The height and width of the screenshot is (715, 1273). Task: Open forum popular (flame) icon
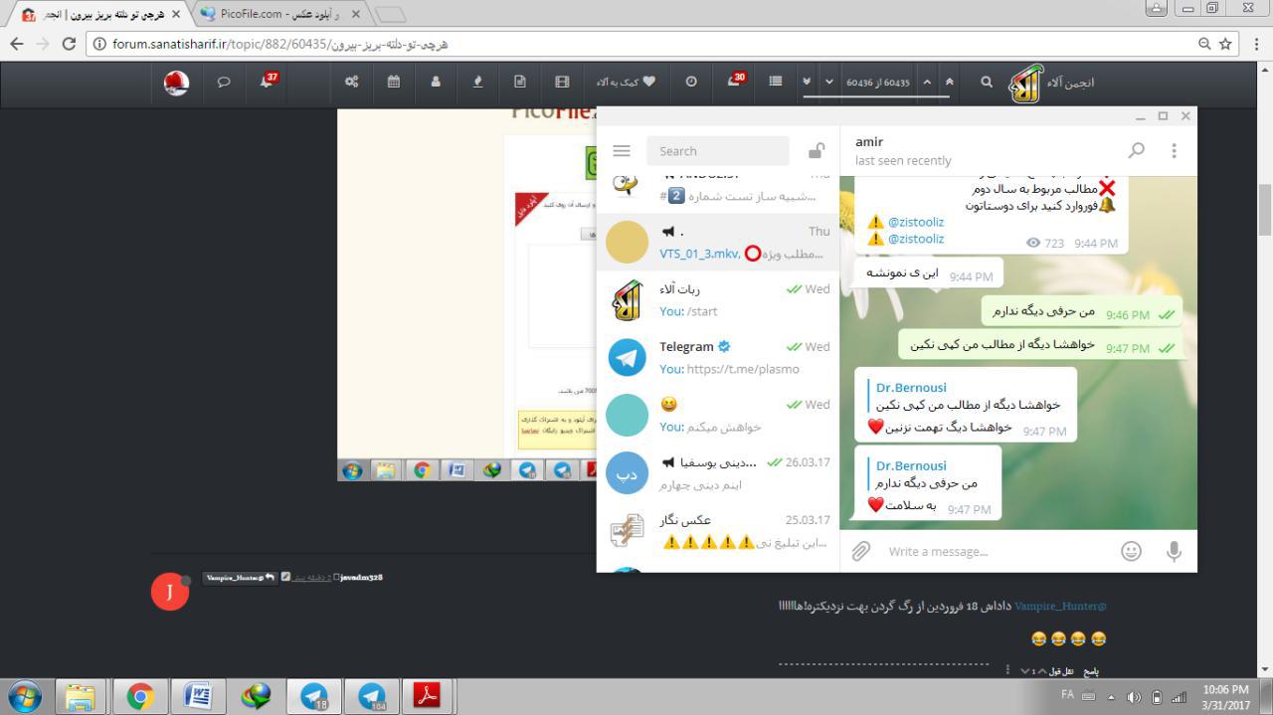tap(477, 82)
